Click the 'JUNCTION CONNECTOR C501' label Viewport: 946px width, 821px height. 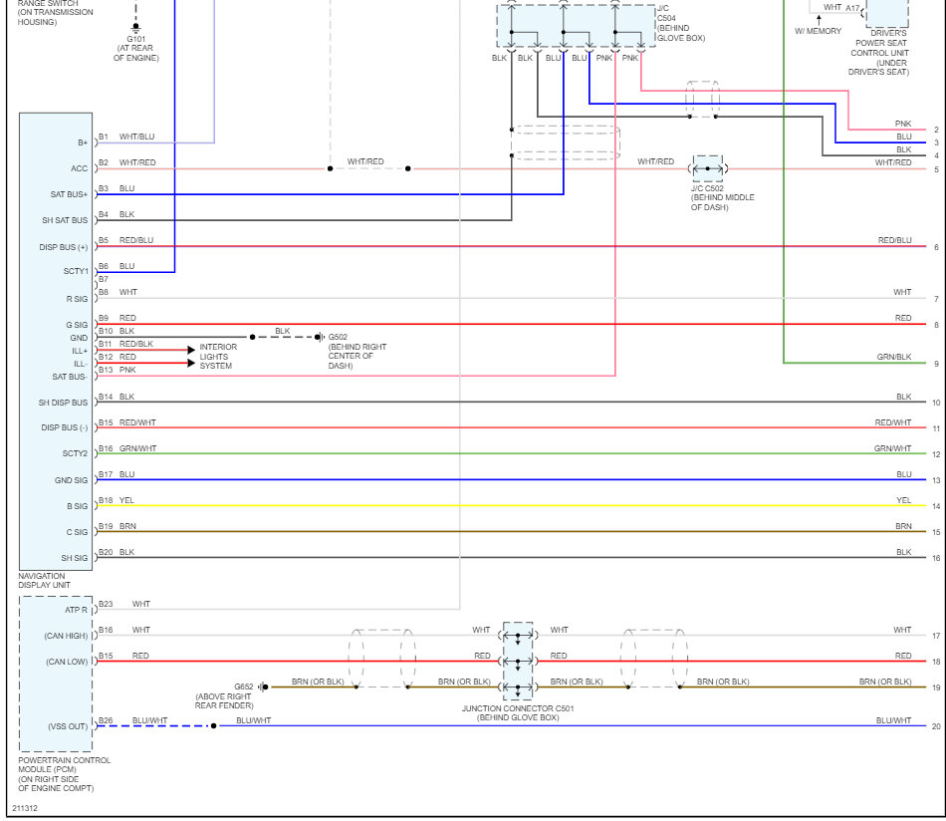coord(518,708)
